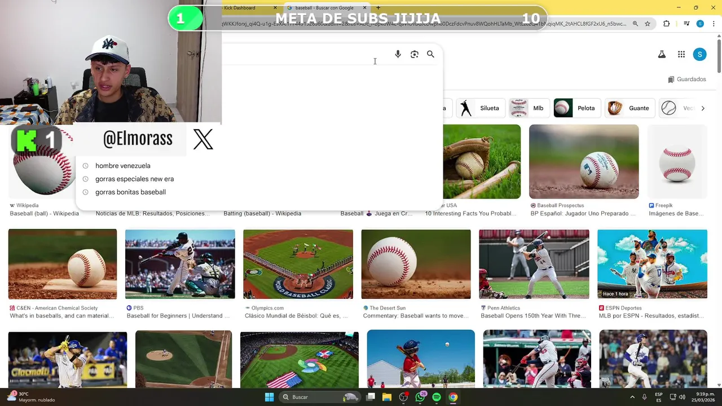Click the magnifier search button in Google
Screen dimensions: 722x406
click(x=430, y=54)
